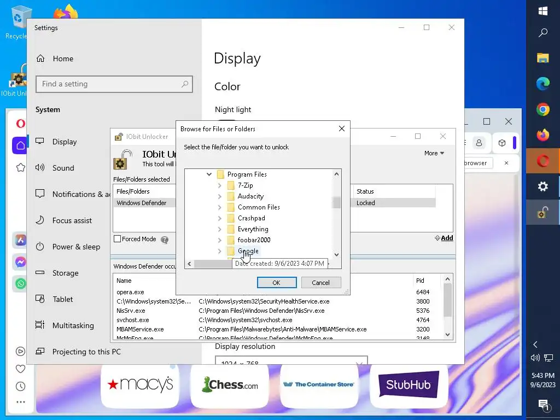
Task: Expand the 7-Zip folder node
Action: click(220, 185)
